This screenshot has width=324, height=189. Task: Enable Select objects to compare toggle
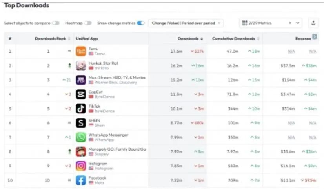pyautogui.click(x=56, y=23)
